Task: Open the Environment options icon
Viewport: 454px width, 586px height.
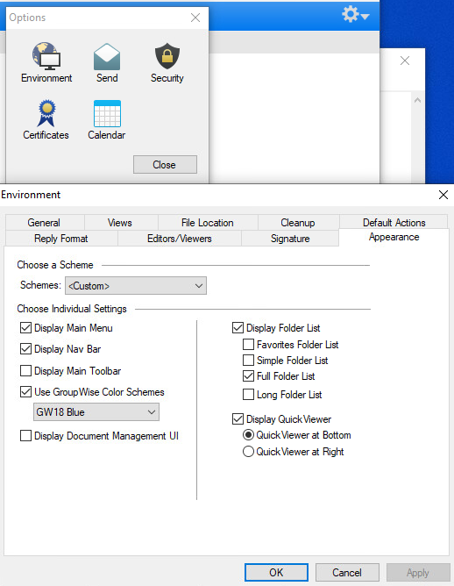Action: point(46,56)
